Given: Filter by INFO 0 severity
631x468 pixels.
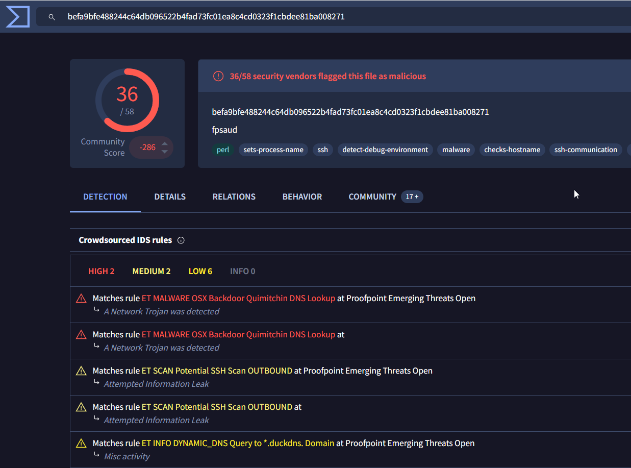Looking at the screenshot, I should click(x=243, y=271).
